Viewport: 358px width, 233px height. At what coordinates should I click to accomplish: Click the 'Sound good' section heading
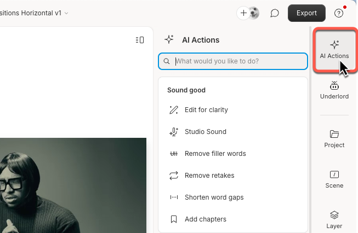tap(186, 90)
